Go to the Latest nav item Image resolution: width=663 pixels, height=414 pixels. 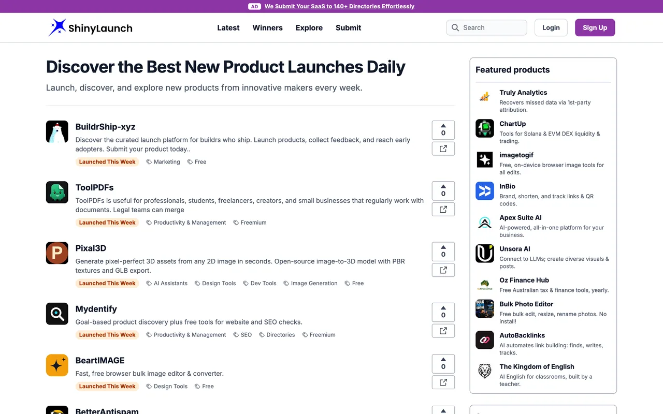(x=228, y=28)
